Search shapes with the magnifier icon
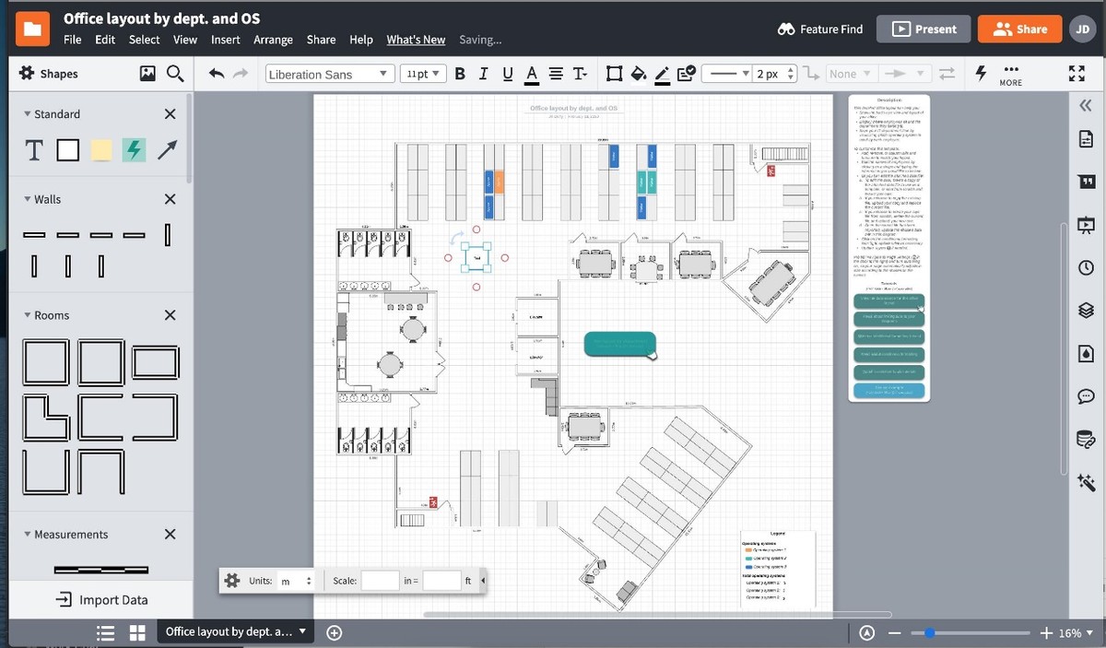Image resolution: width=1106 pixels, height=648 pixels. click(x=176, y=74)
